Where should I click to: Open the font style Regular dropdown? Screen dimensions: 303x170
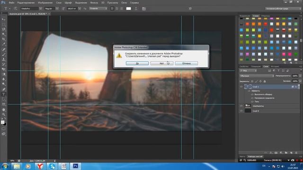pos(57,8)
